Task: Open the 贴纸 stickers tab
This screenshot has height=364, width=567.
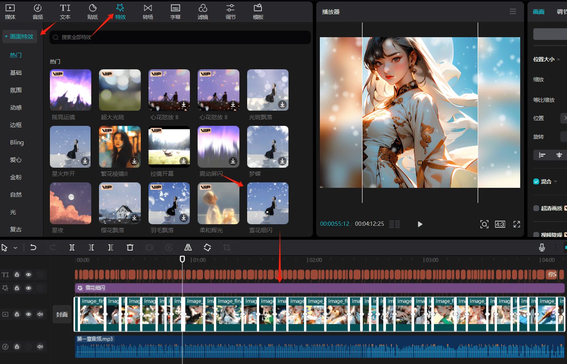Action: (93, 12)
